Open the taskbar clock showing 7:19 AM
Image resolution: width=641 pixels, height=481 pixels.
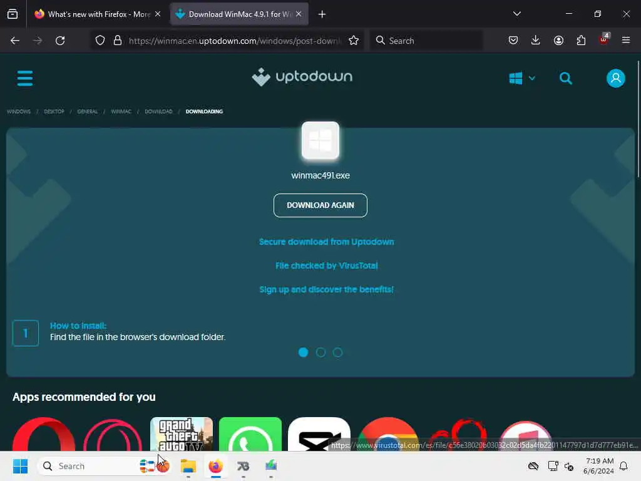point(598,466)
